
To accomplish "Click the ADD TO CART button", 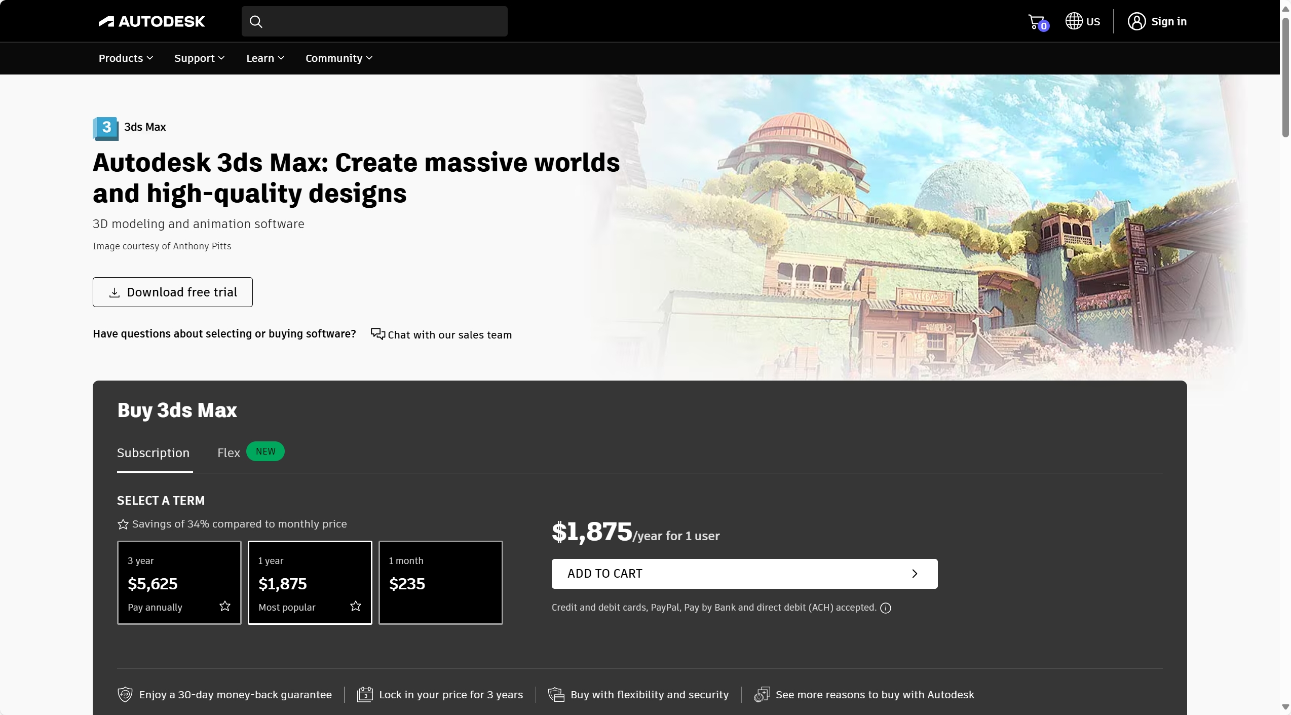I will [x=745, y=574].
